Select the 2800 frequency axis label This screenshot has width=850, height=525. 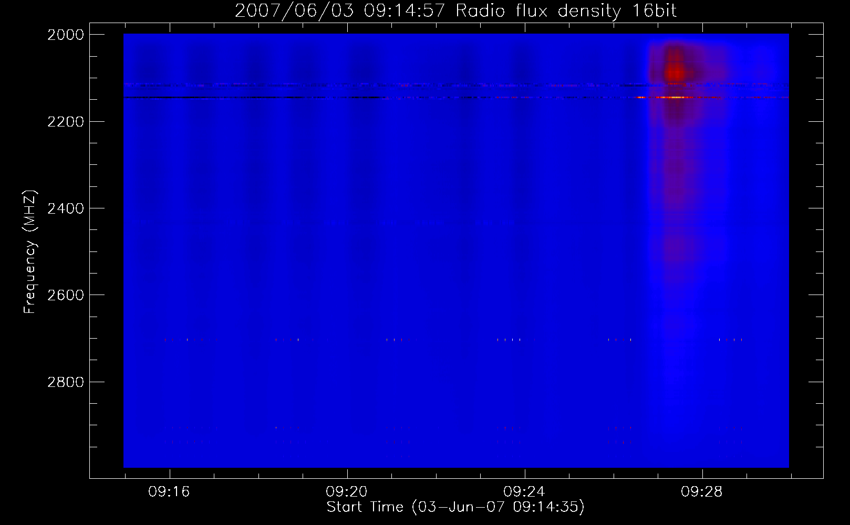[x=66, y=382]
